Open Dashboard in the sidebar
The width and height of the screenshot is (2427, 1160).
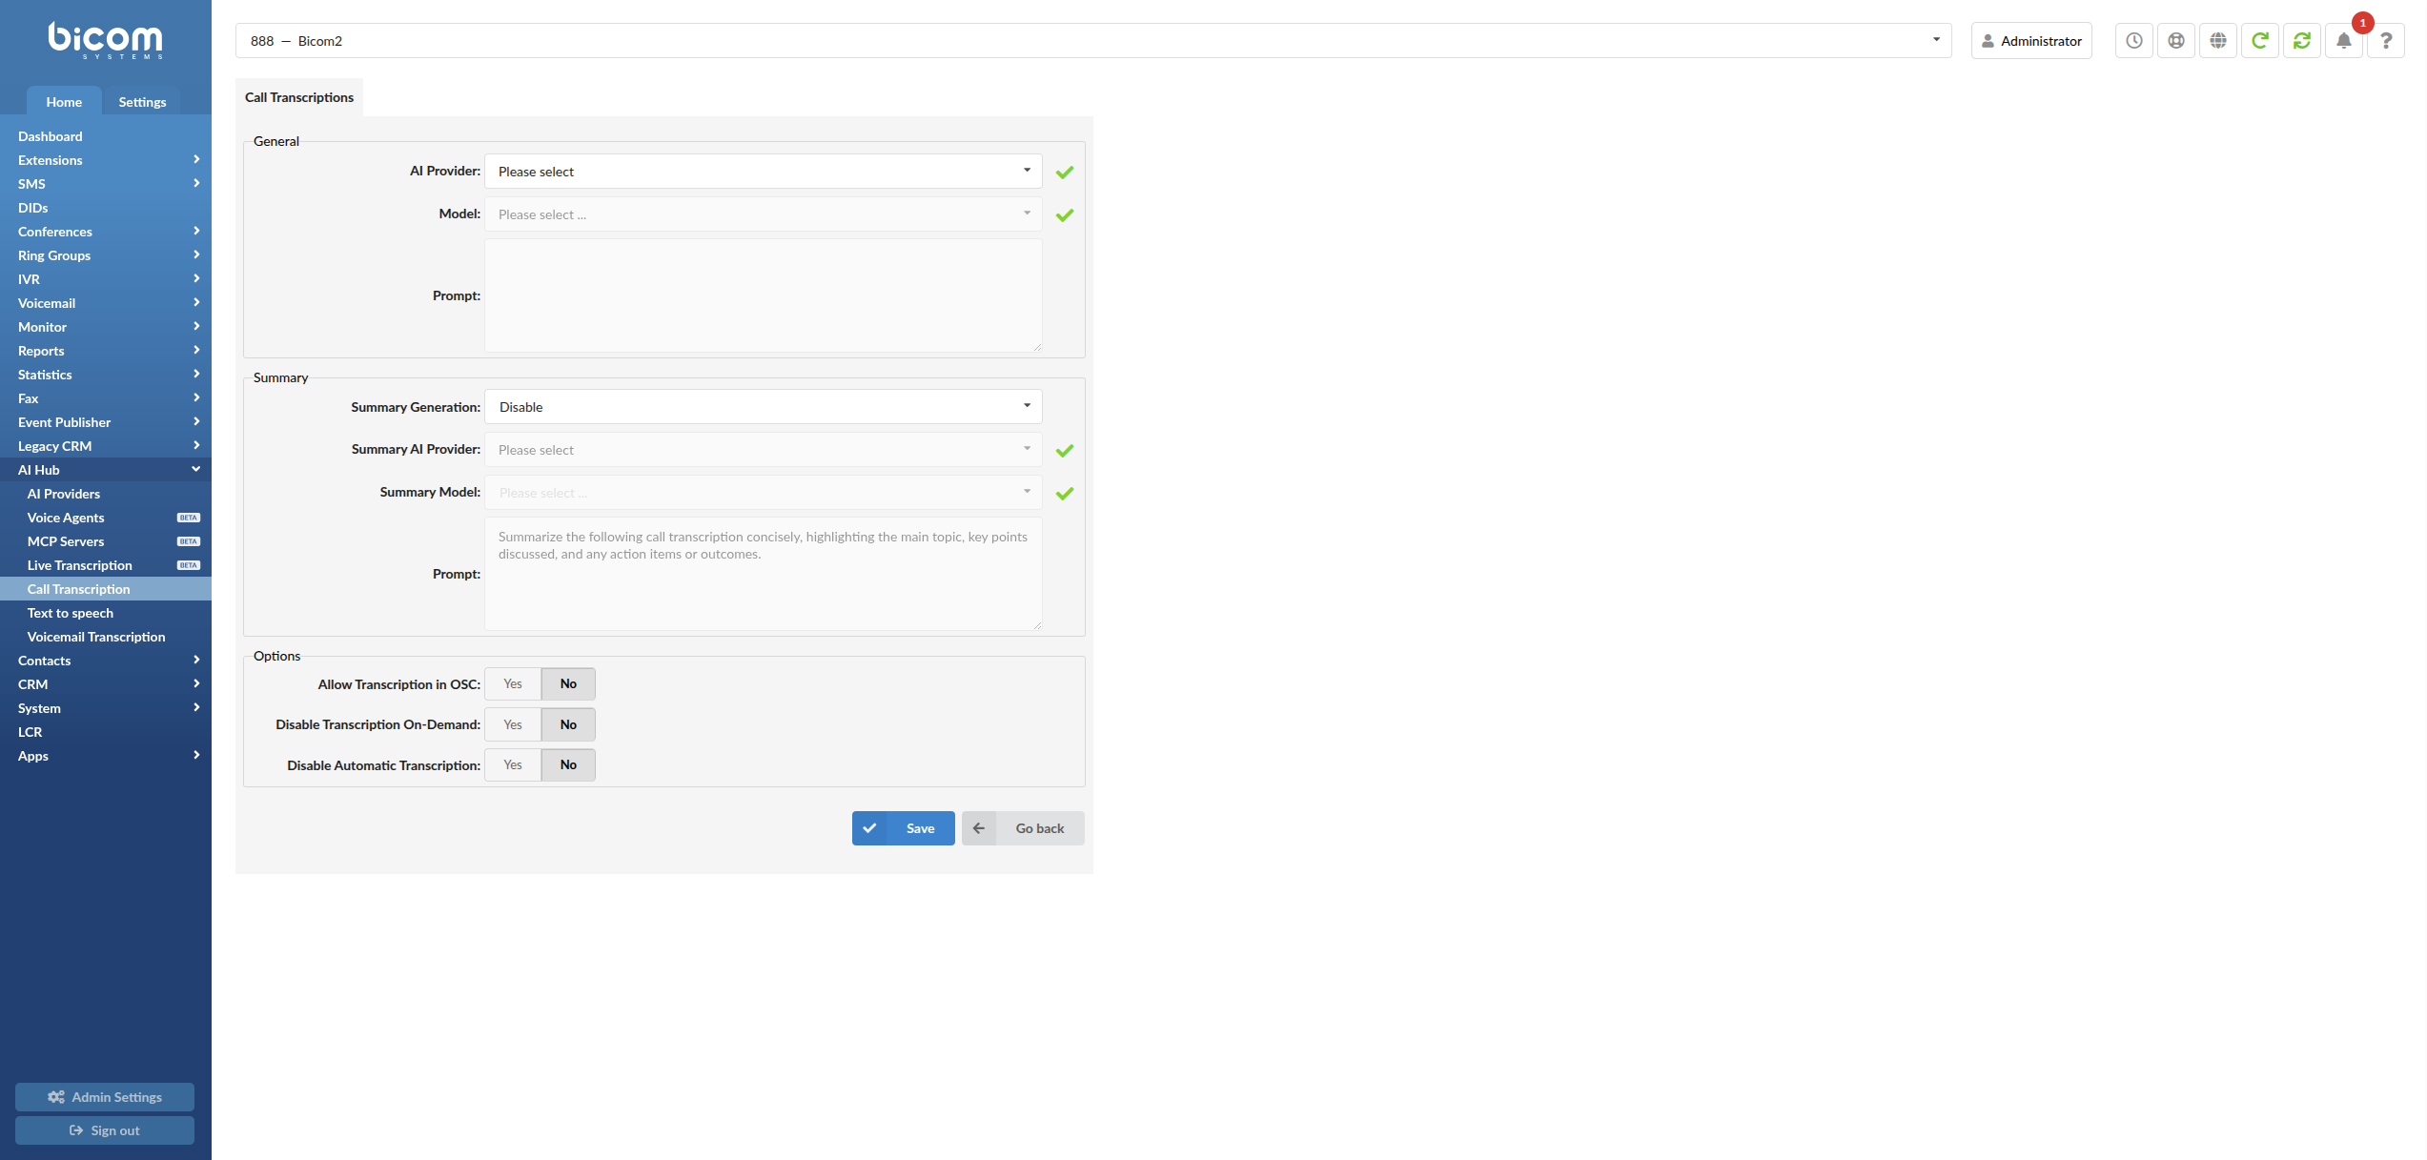click(106, 136)
